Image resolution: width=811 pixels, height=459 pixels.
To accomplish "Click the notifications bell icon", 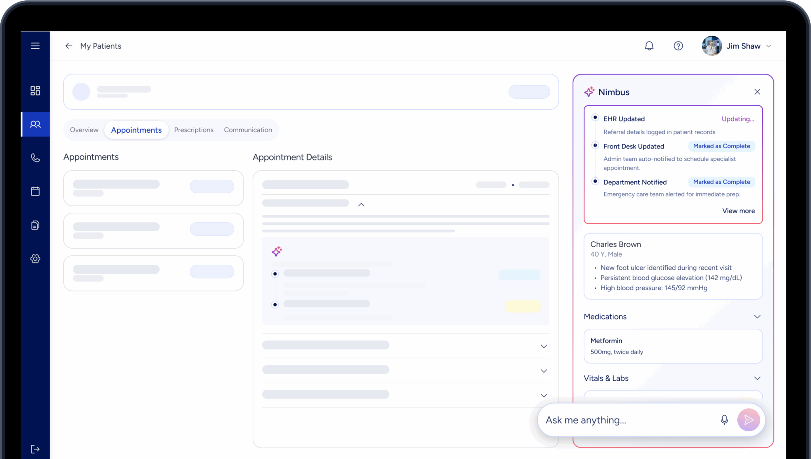I will [649, 46].
